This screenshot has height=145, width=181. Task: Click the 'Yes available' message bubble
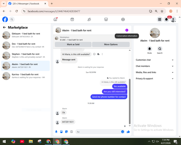(119, 86)
